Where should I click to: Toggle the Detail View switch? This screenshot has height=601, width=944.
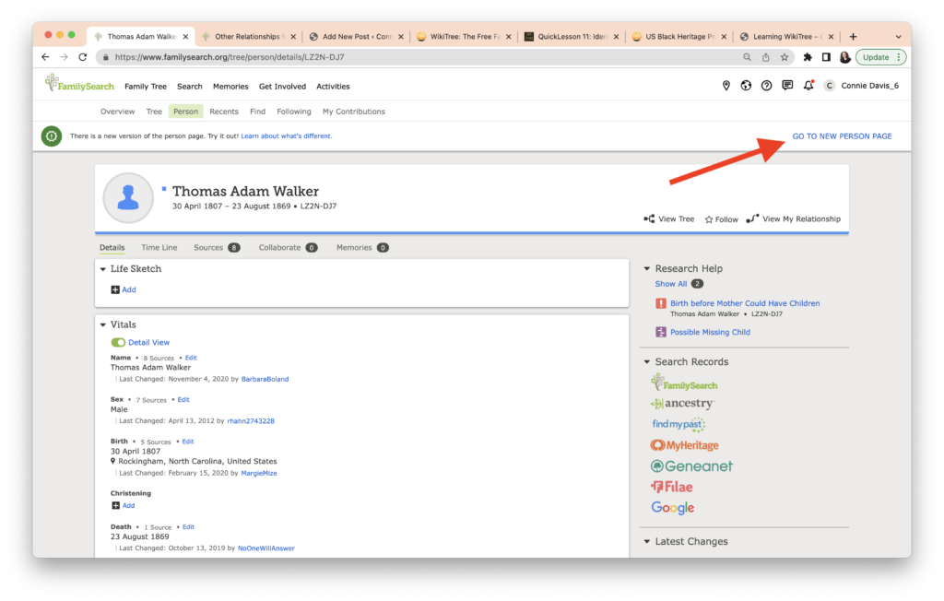click(x=118, y=343)
